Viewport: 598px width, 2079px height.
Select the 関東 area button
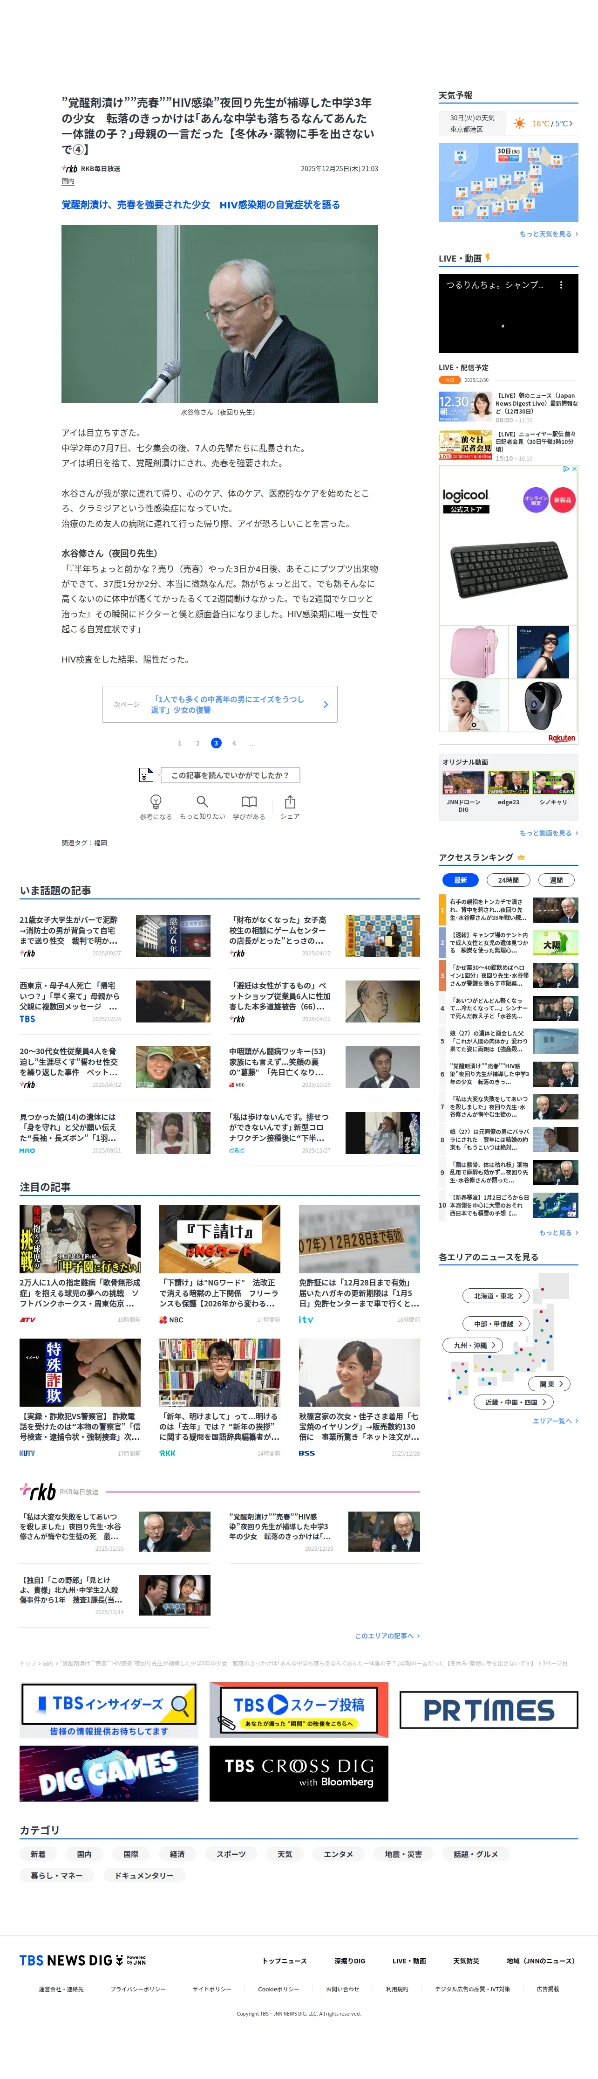[550, 1383]
